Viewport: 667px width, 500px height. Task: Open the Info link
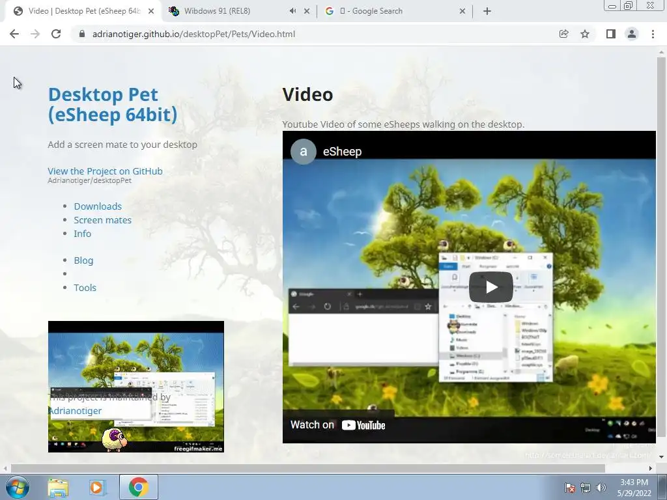click(83, 234)
